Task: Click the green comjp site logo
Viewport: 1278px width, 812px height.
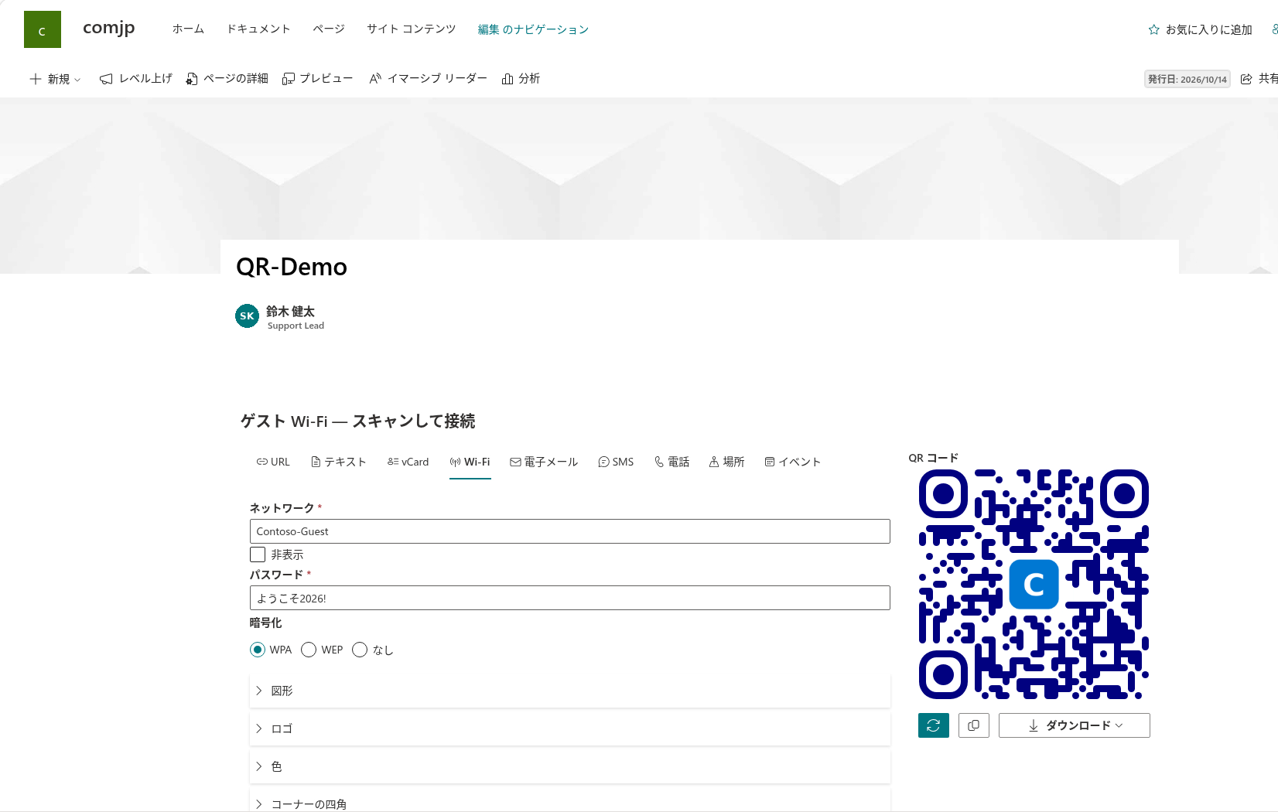Action: click(x=43, y=29)
